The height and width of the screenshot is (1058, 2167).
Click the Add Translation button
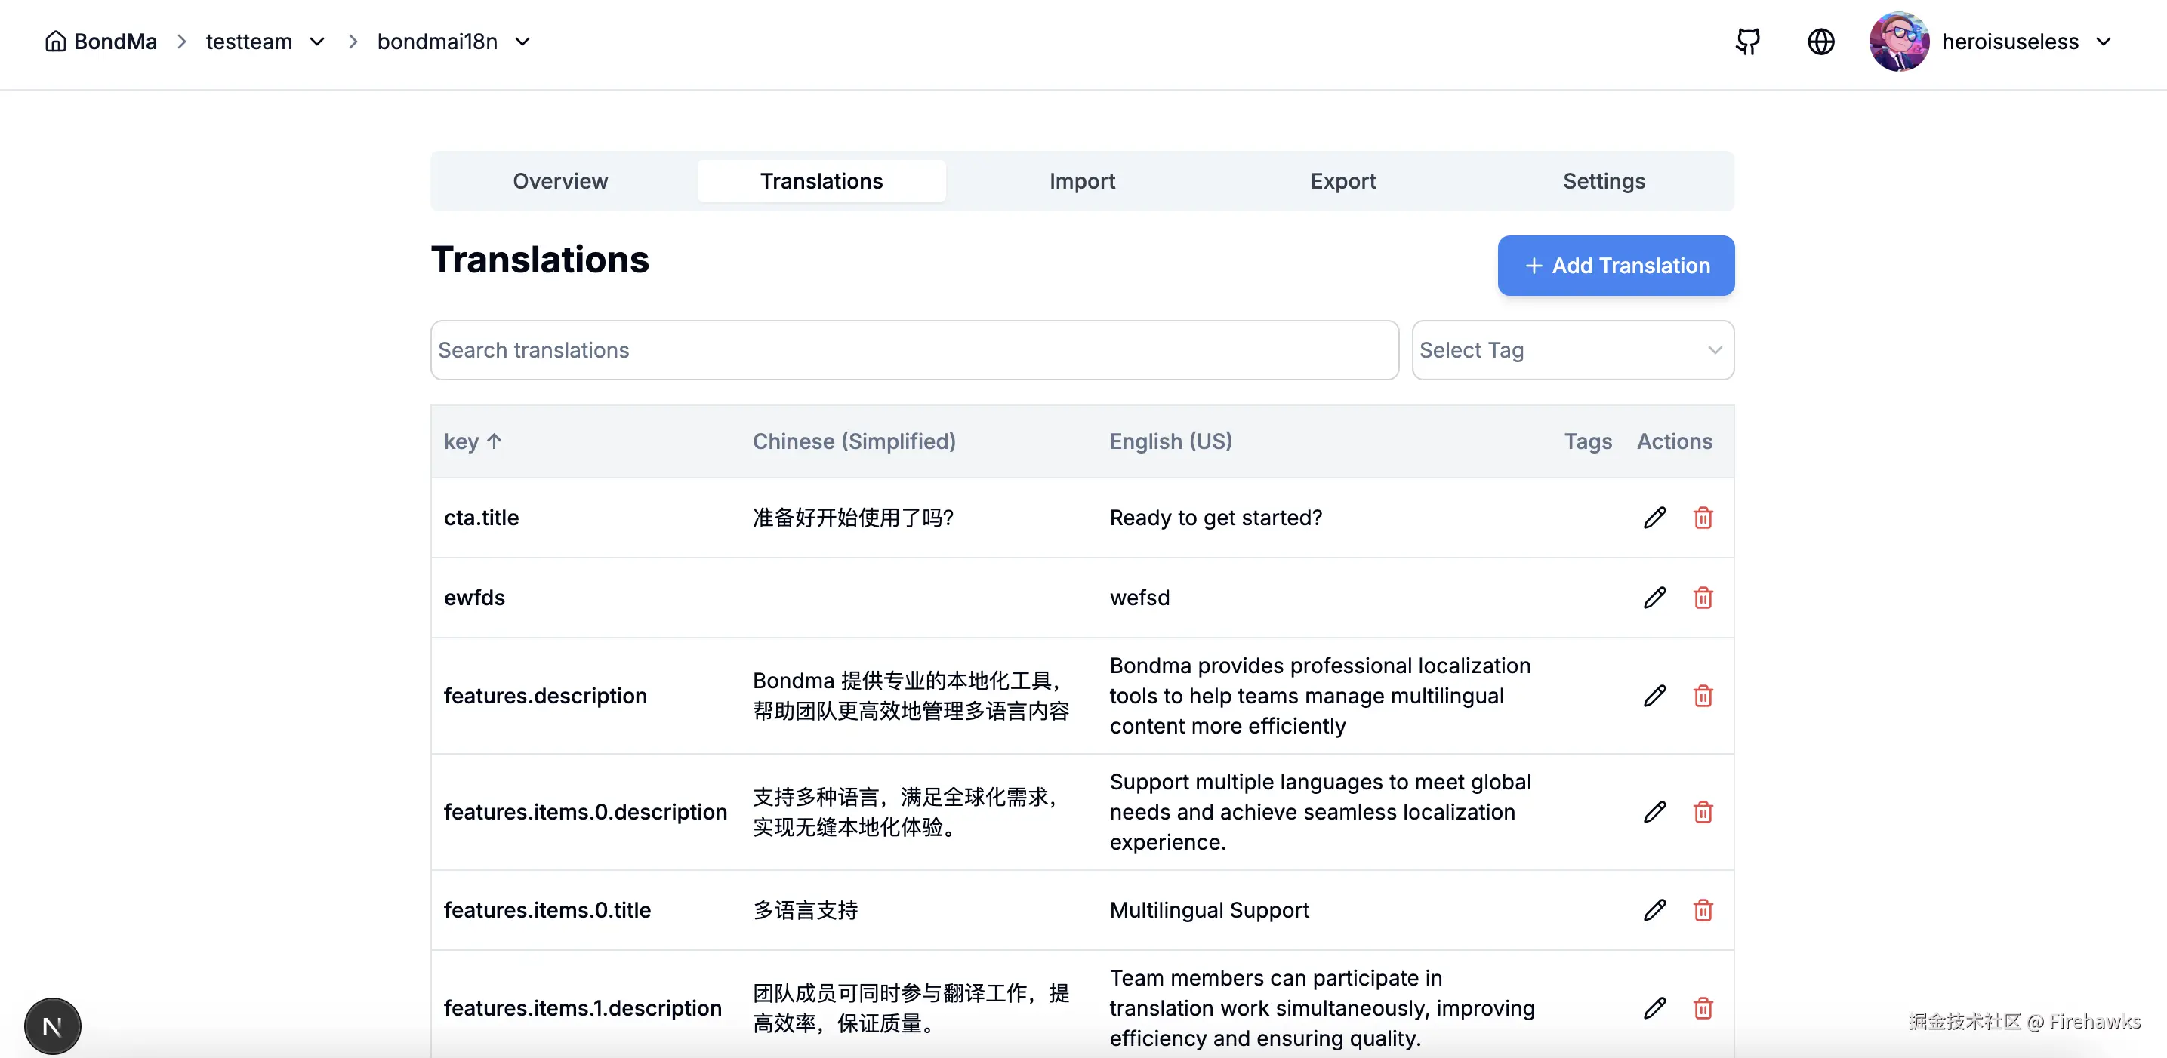(1615, 266)
